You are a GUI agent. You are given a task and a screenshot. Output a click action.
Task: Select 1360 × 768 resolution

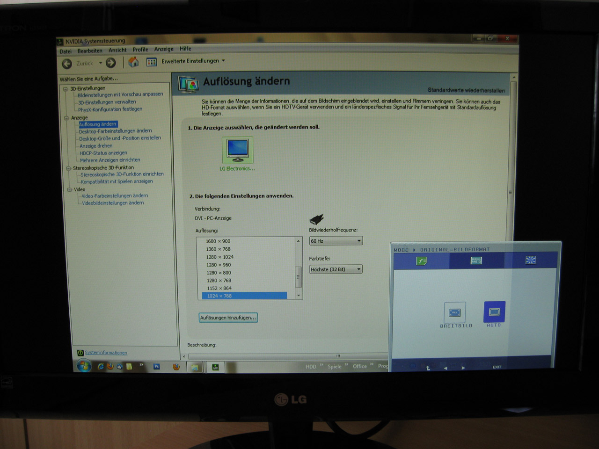coord(218,249)
